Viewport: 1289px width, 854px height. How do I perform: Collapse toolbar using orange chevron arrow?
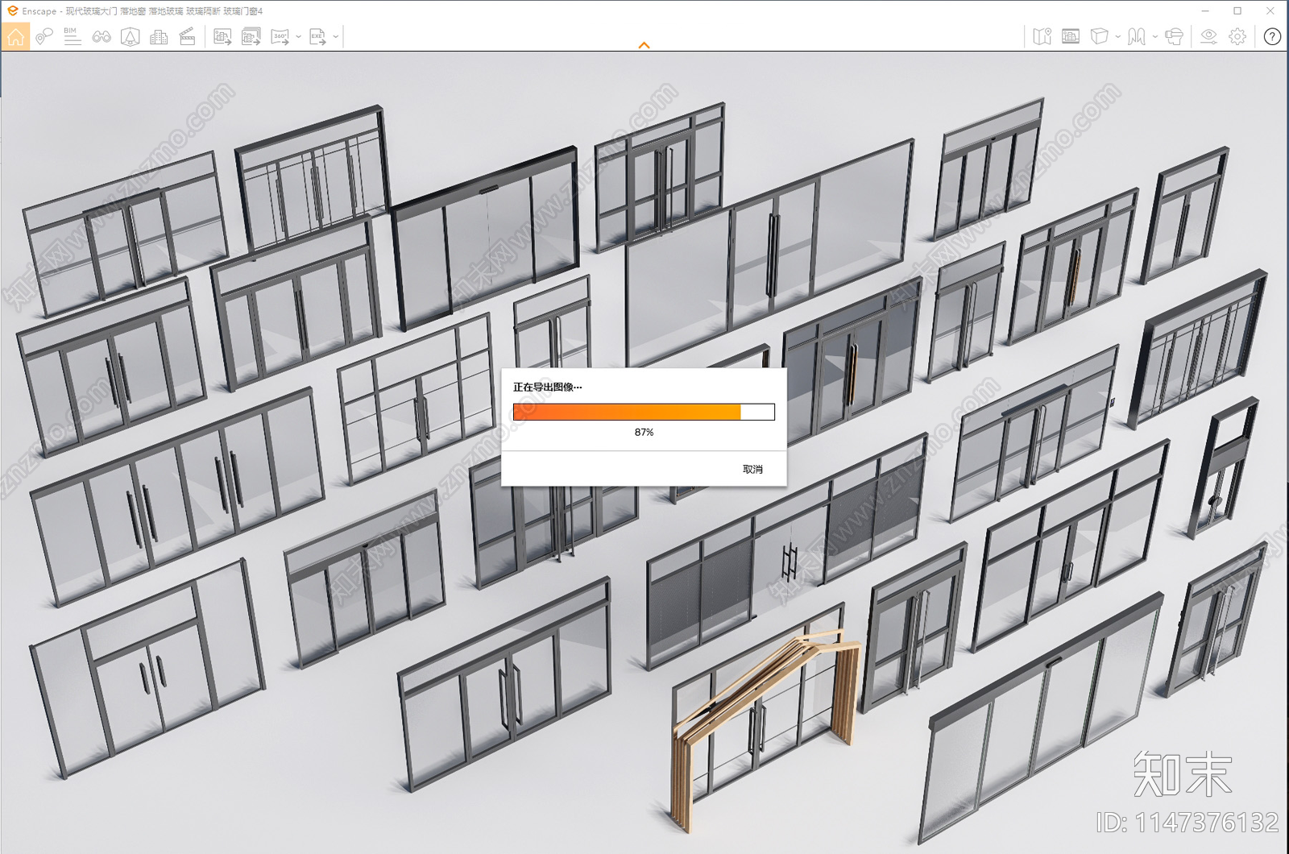point(644,45)
